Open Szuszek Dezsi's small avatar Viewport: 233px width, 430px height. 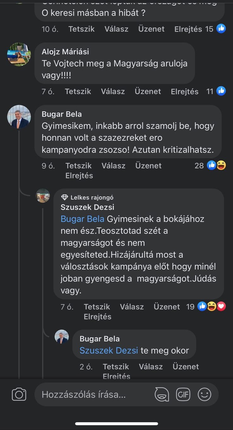(43, 196)
